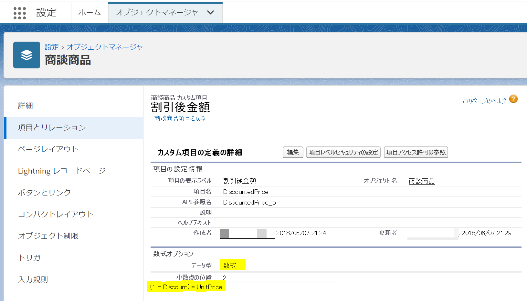This screenshot has width=527, height=301.
Task: Select 詳細 in the sidebar
Action: coord(25,105)
